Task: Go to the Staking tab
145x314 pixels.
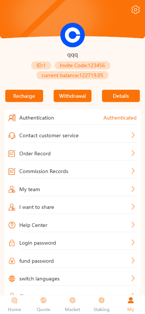Action: coord(101,304)
